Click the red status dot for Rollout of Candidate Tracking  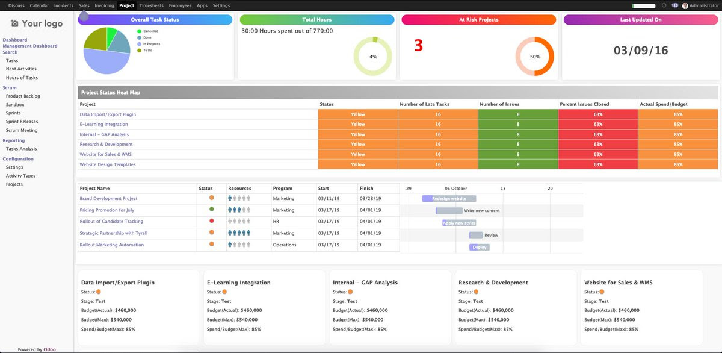coord(212,221)
